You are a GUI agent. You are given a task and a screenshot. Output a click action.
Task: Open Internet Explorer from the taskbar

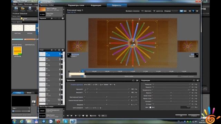tap(21, 121)
